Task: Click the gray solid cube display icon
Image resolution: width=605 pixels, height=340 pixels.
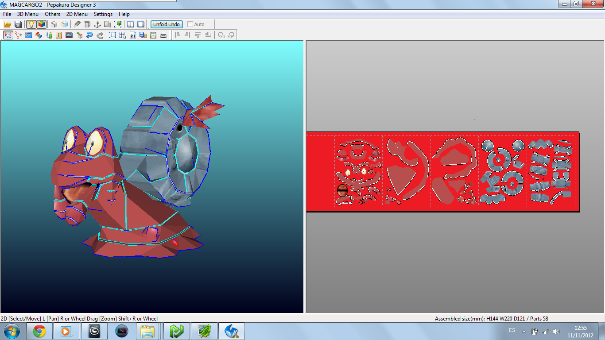Action: (x=54, y=24)
